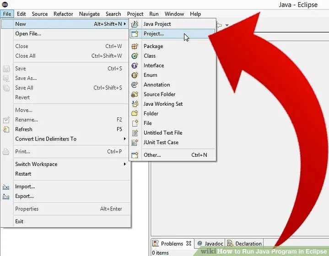The width and height of the screenshot is (329, 256).
Task: Click the Java Project icon in submenu
Action: pos(135,24)
